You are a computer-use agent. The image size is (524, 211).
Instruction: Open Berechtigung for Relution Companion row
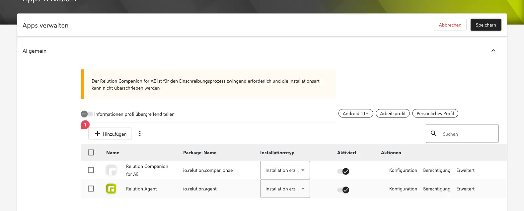tap(437, 170)
